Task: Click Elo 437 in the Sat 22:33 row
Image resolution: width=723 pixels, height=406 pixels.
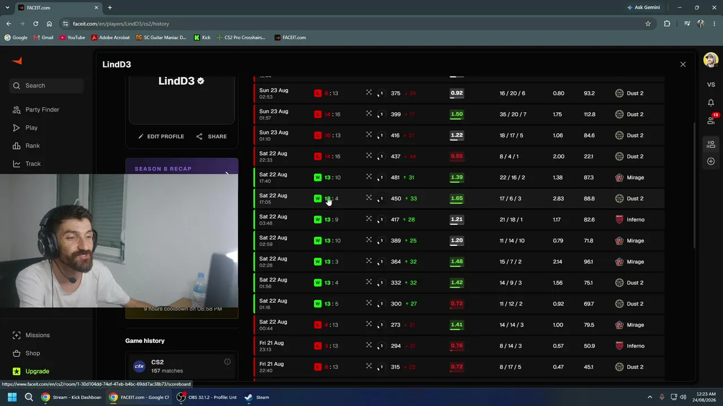Action: [x=395, y=157]
